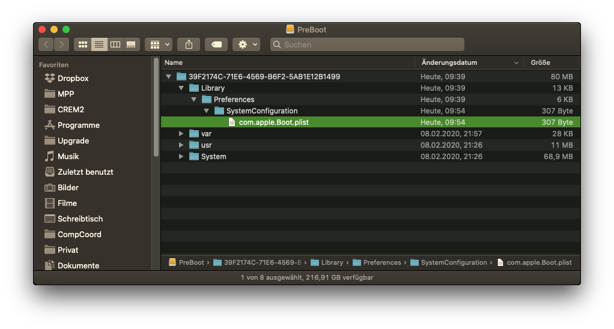
Task: Select the Preferences folder row
Action: [371, 100]
